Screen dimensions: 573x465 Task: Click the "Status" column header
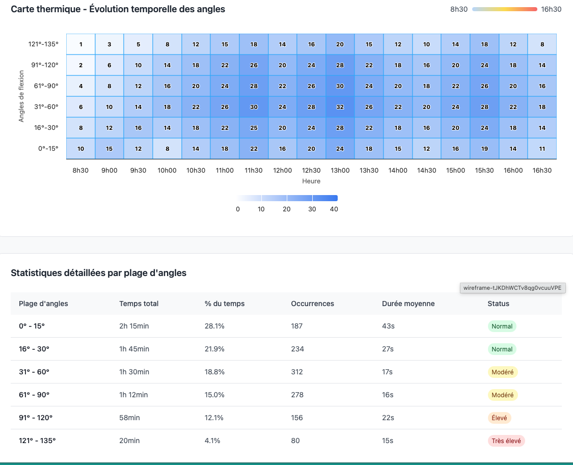498,304
